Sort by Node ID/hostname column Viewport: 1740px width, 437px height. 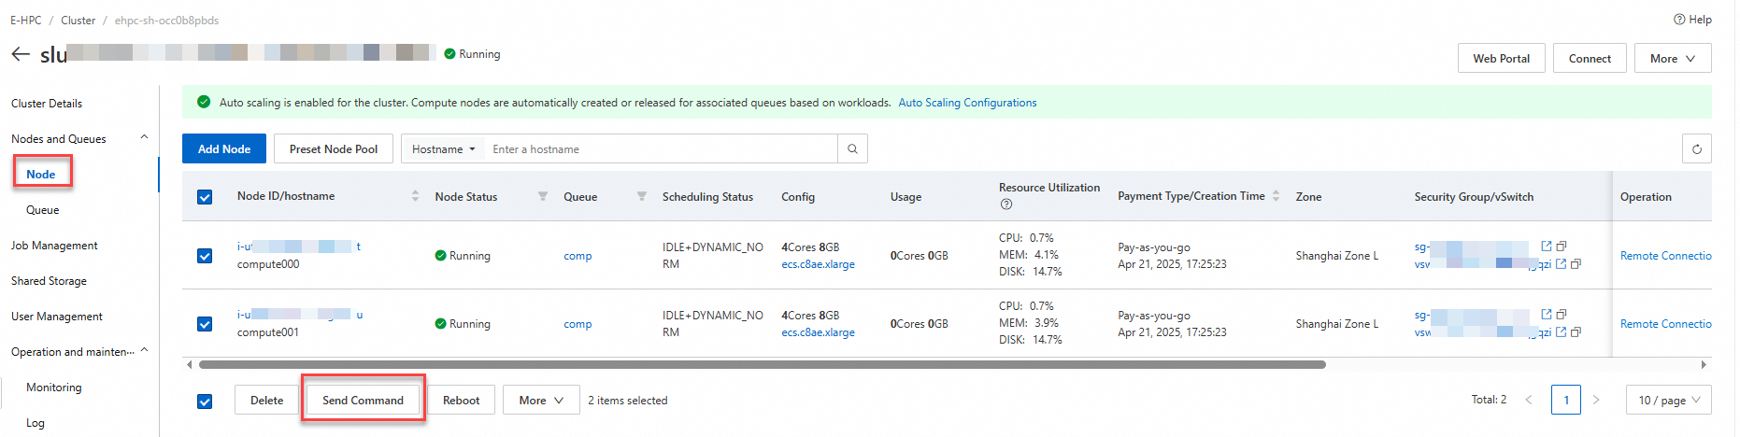[x=415, y=196]
